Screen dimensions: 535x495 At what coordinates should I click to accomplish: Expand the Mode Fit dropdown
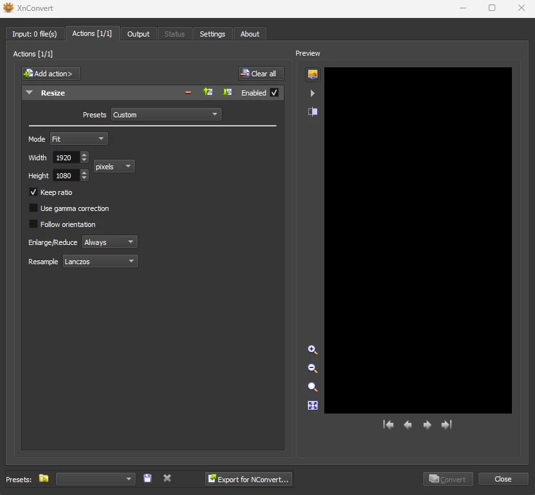(78, 139)
